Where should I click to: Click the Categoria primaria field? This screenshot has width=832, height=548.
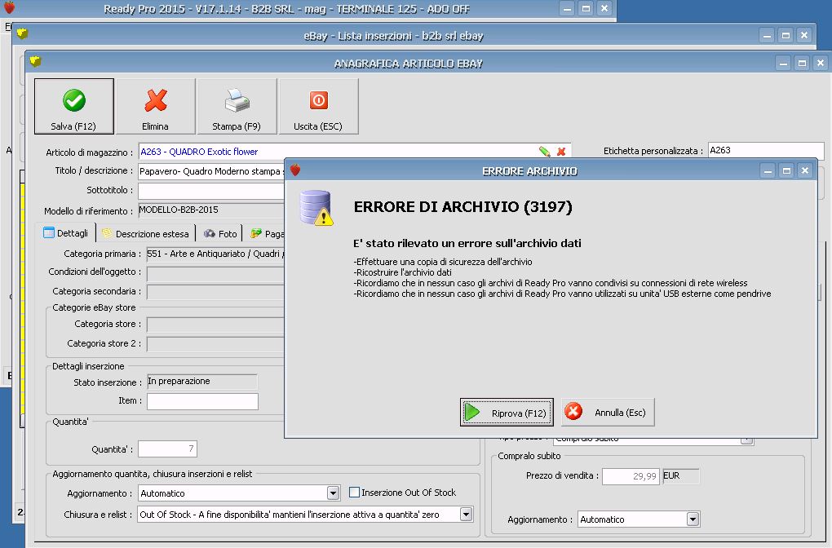click(216, 254)
